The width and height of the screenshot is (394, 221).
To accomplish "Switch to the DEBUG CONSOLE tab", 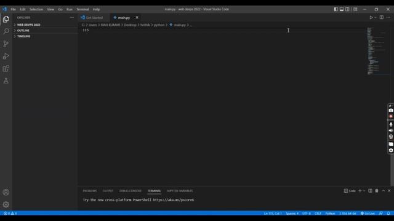I will (131, 191).
